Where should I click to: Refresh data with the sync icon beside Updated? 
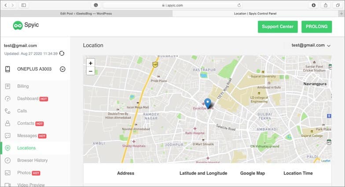point(62,54)
